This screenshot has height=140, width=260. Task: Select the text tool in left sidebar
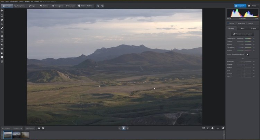click(x=2, y=49)
